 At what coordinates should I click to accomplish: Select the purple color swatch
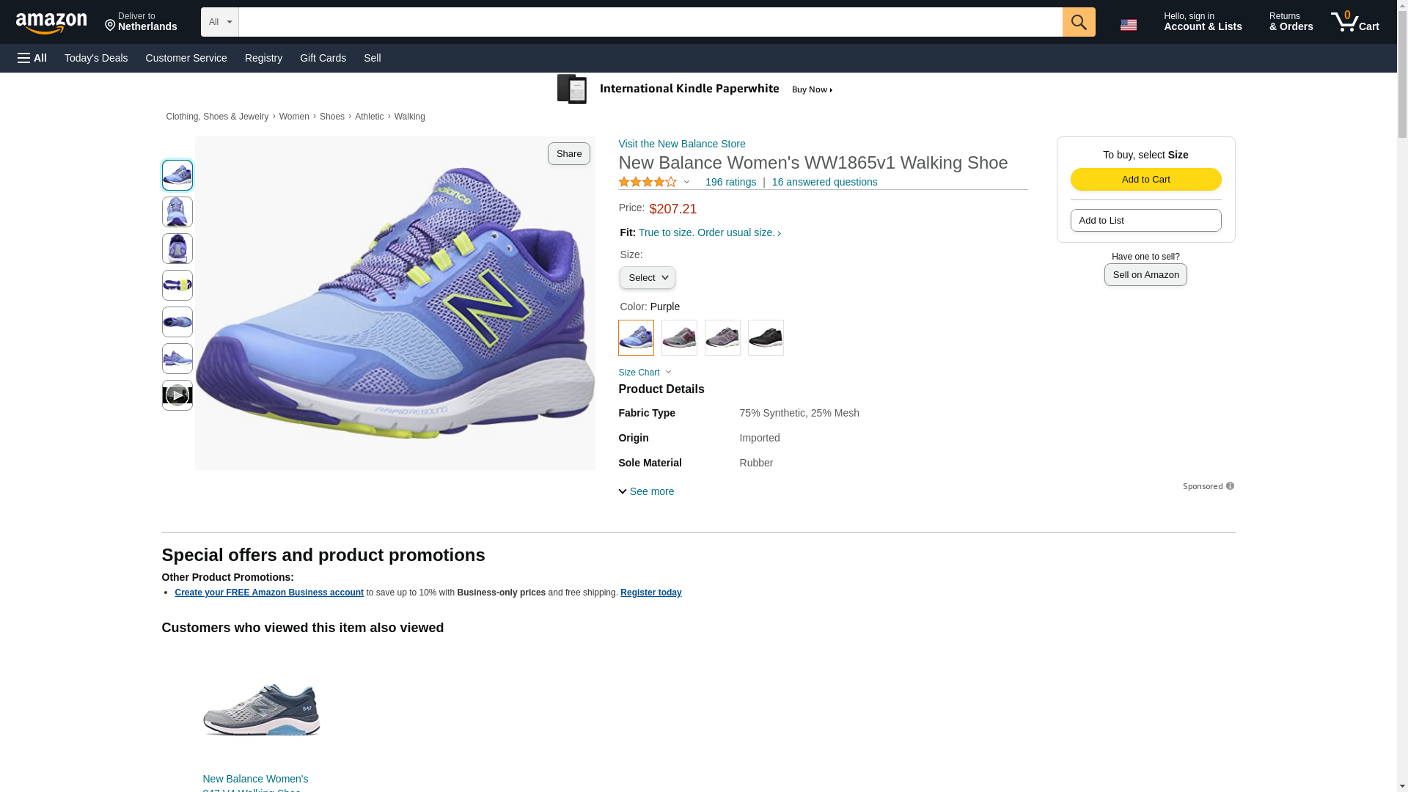(x=636, y=338)
